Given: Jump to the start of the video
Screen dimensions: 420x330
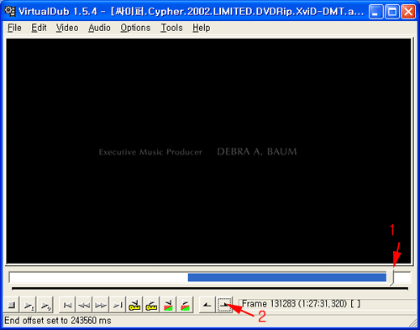Looking at the screenshot, I should click(x=67, y=305).
